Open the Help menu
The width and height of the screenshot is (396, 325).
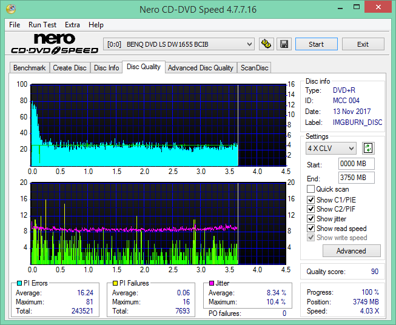click(x=96, y=25)
